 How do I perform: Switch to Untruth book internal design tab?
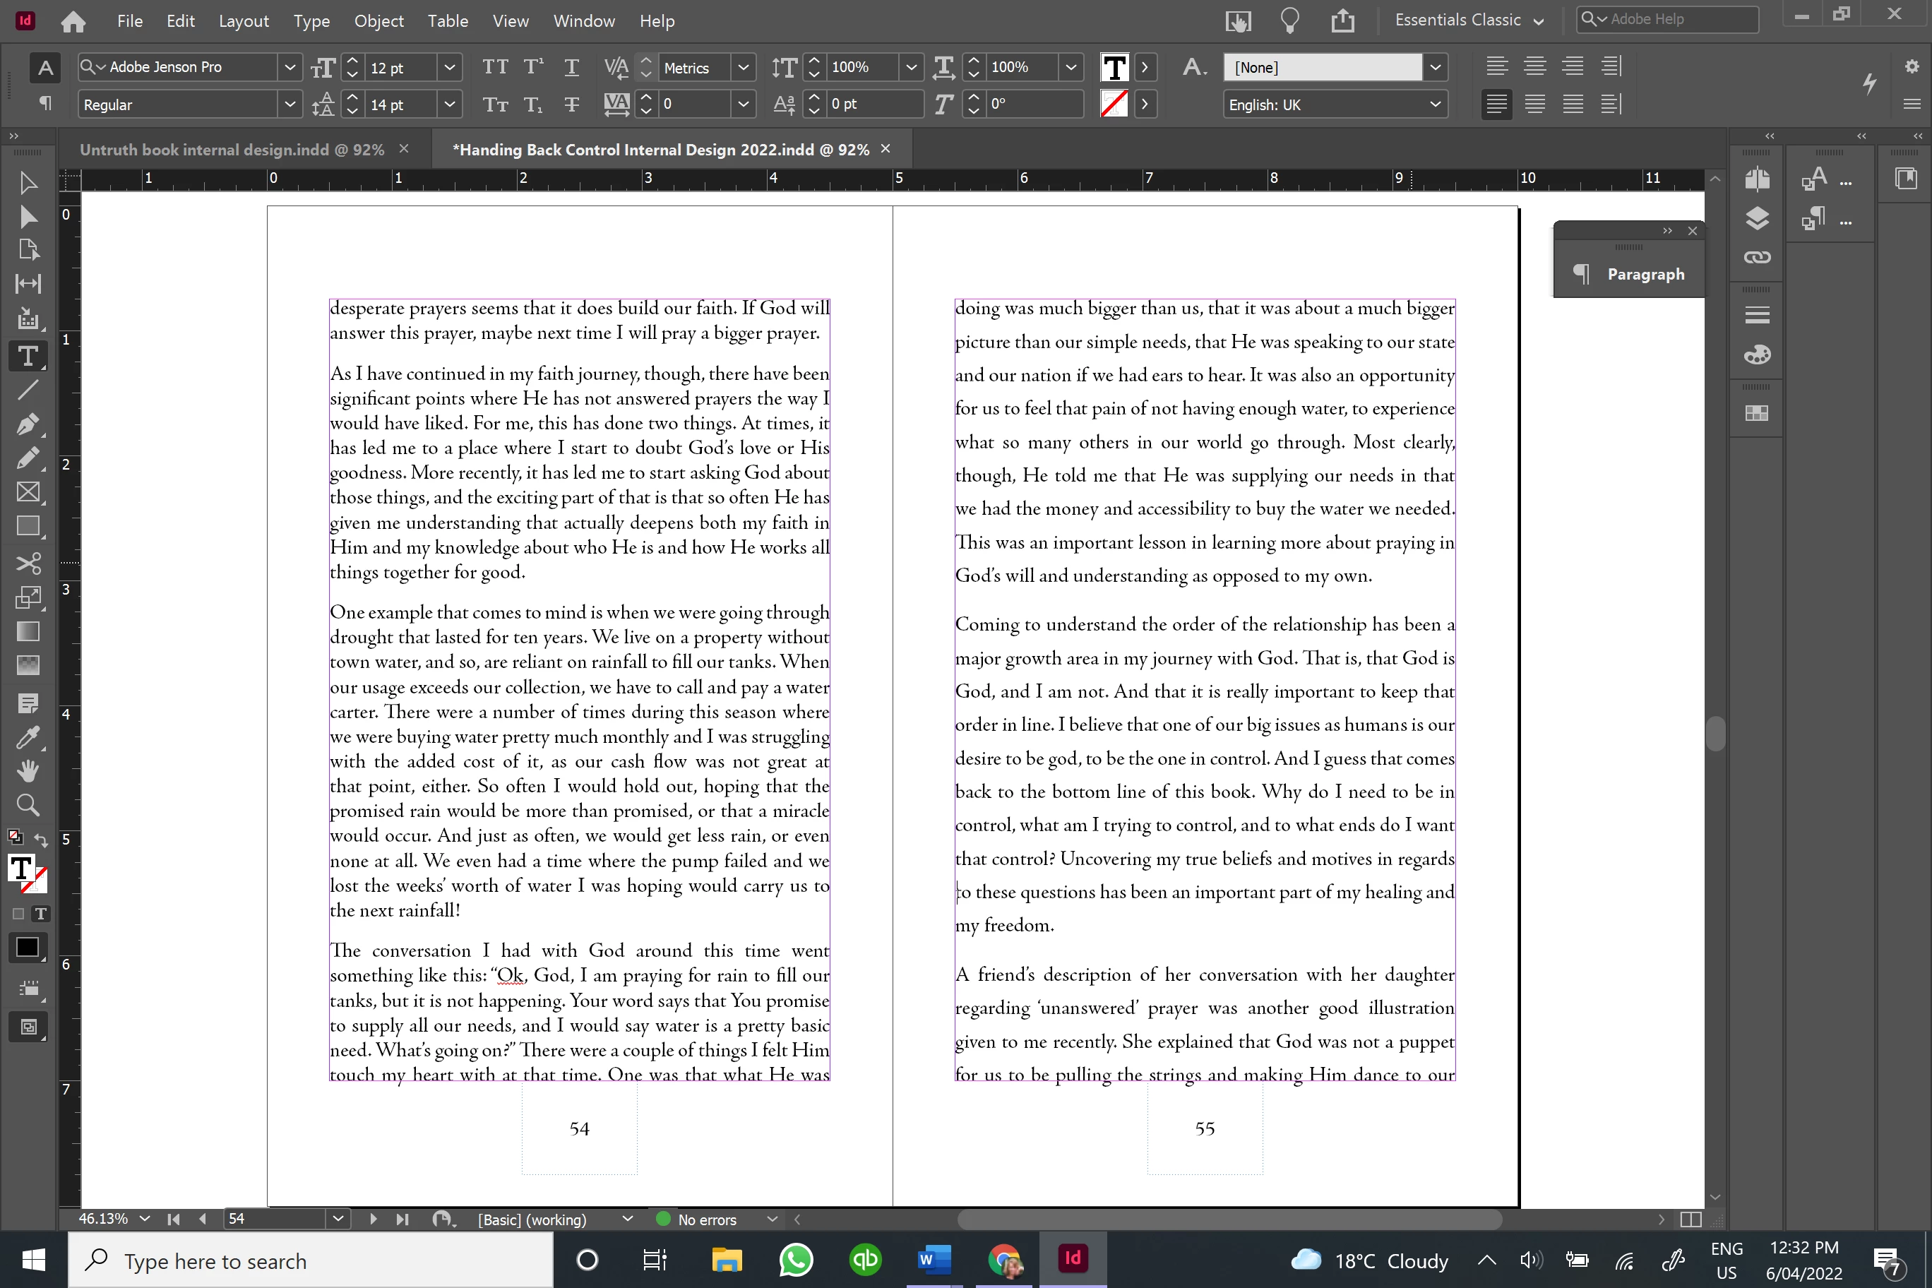tap(232, 150)
